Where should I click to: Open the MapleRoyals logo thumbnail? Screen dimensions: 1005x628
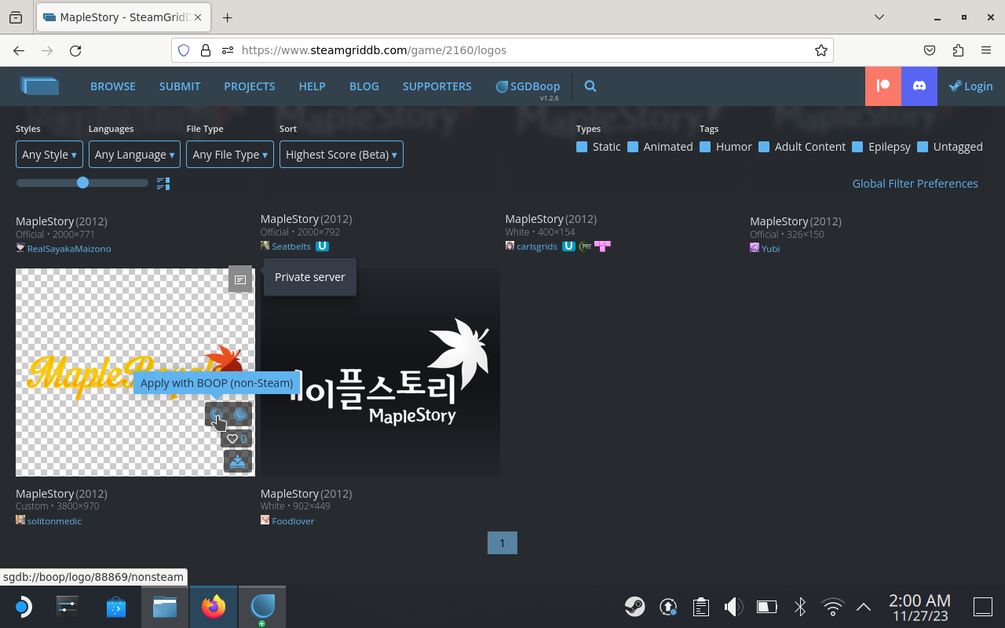point(135,372)
